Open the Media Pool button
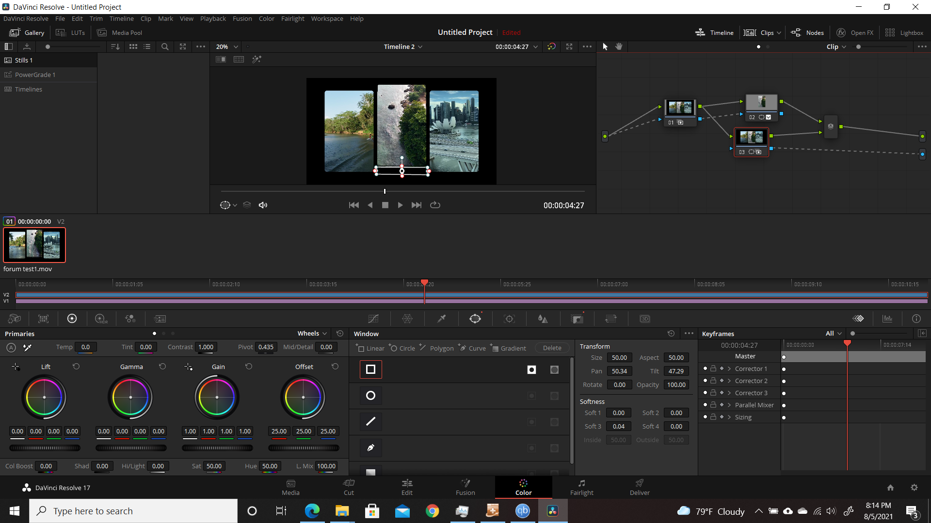This screenshot has width=931, height=523. [120, 32]
